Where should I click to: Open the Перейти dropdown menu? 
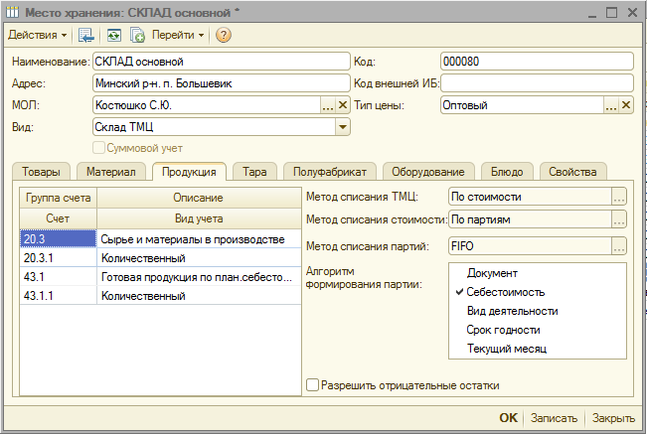(178, 35)
